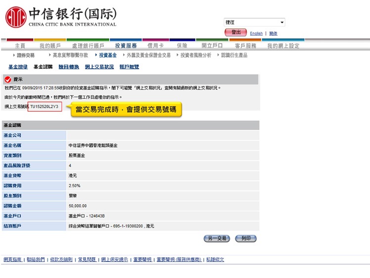The height and width of the screenshot is (278, 370).
Task: Click the fund name 中信証券中國香港龍頭基金
Action: tap(93, 145)
